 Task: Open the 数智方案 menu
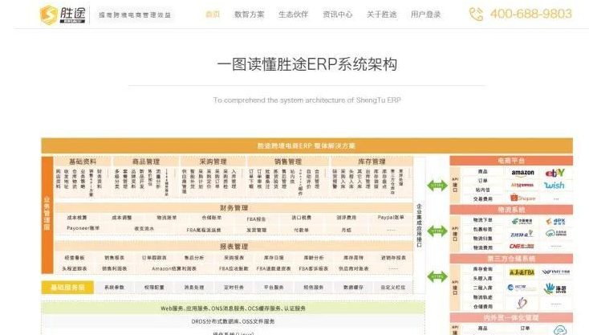coord(249,14)
